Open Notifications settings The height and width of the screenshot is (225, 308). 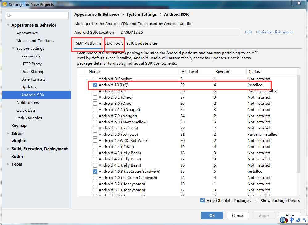[27, 103]
